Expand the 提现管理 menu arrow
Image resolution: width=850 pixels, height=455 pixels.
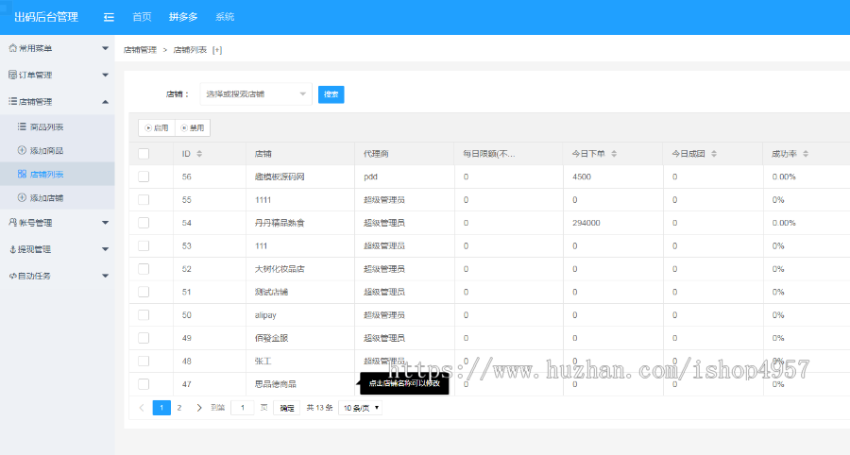point(105,249)
